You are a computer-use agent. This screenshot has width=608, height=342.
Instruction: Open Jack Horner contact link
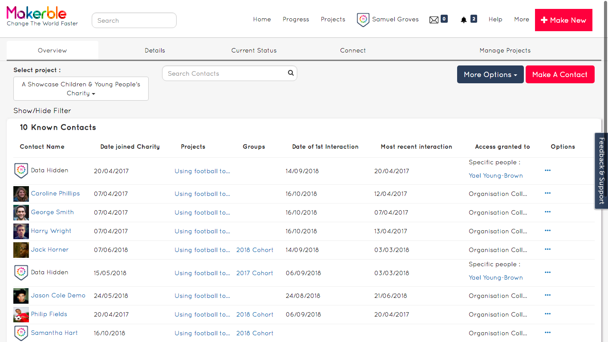[x=50, y=249]
